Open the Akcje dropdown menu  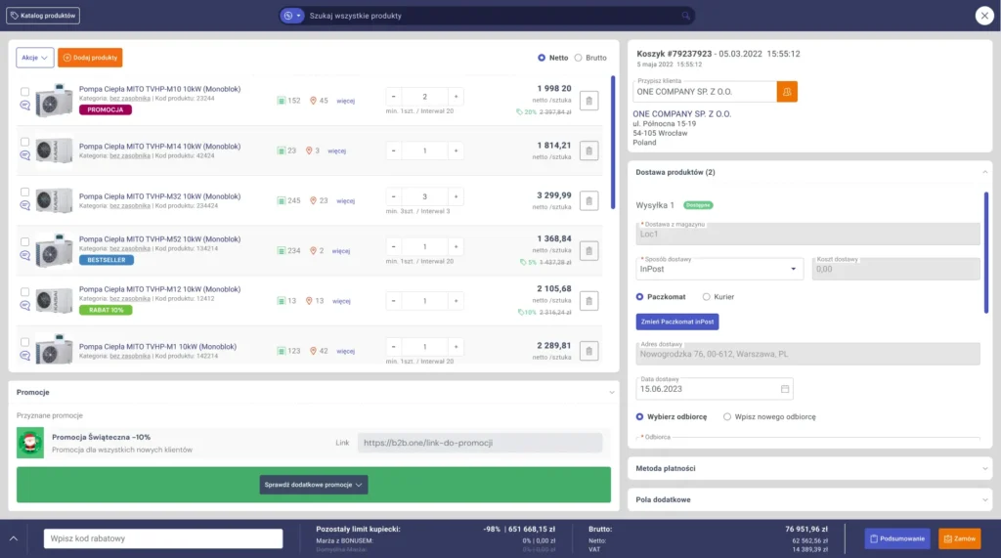pos(34,58)
